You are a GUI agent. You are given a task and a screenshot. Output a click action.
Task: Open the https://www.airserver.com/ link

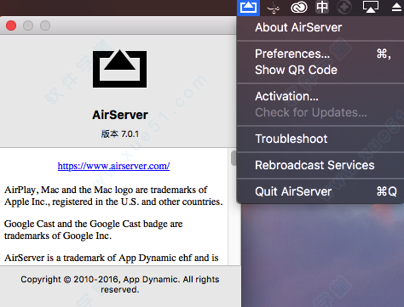(113, 166)
